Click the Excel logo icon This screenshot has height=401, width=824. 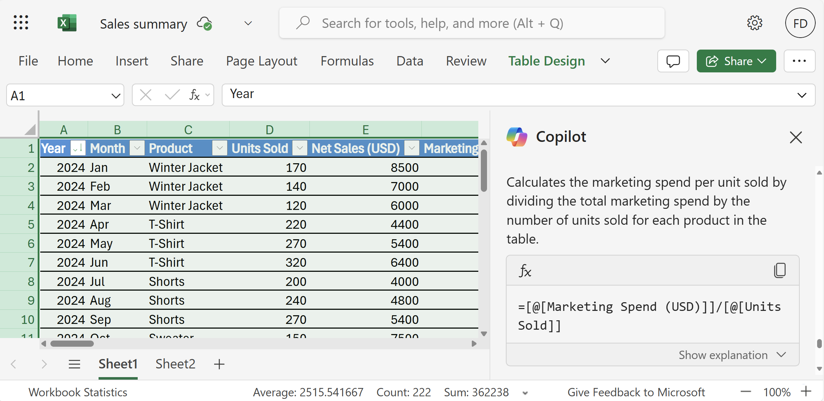(67, 23)
